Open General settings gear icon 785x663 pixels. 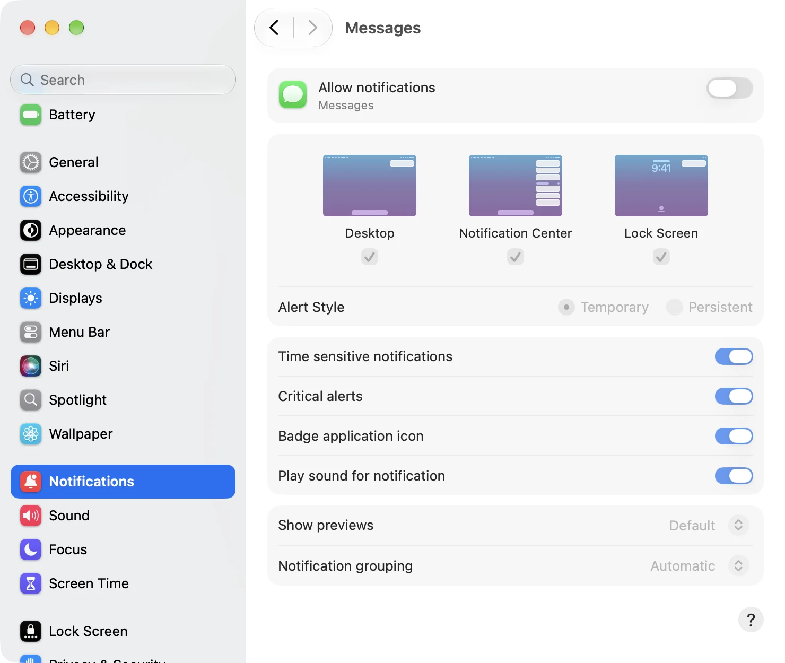[x=31, y=162]
